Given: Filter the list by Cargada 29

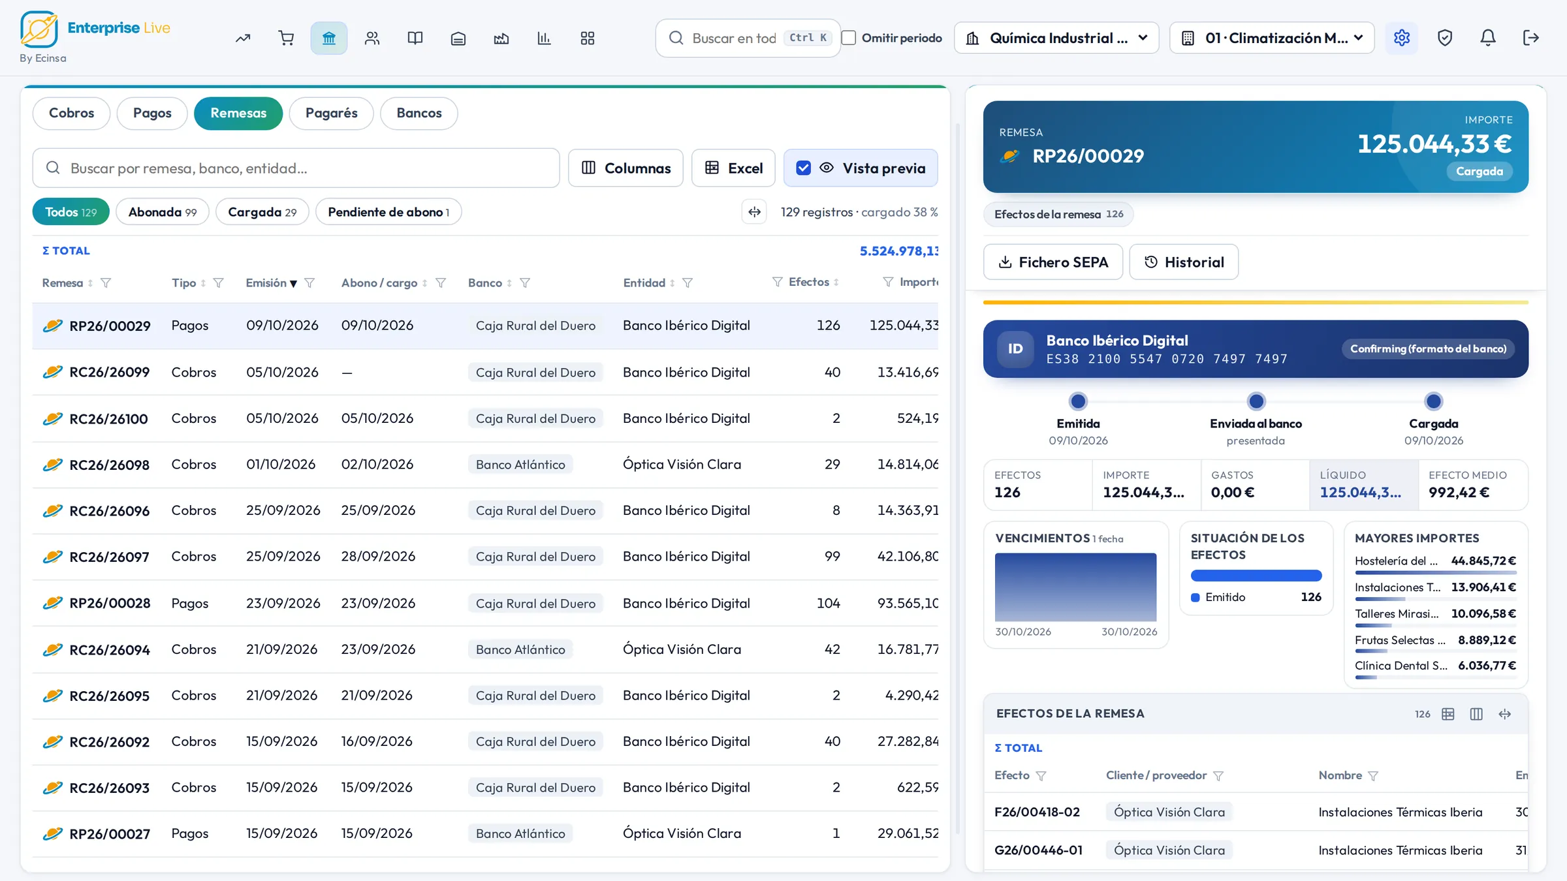Looking at the screenshot, I should click(x=262, y=212).
